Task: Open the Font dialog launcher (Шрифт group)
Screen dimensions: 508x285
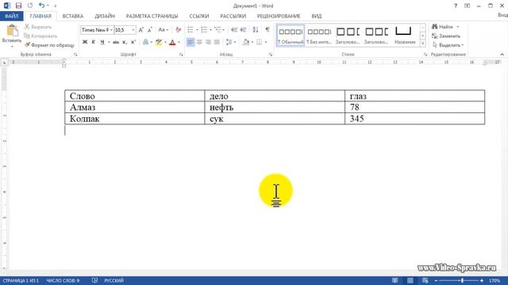Action: pos(181,55)
